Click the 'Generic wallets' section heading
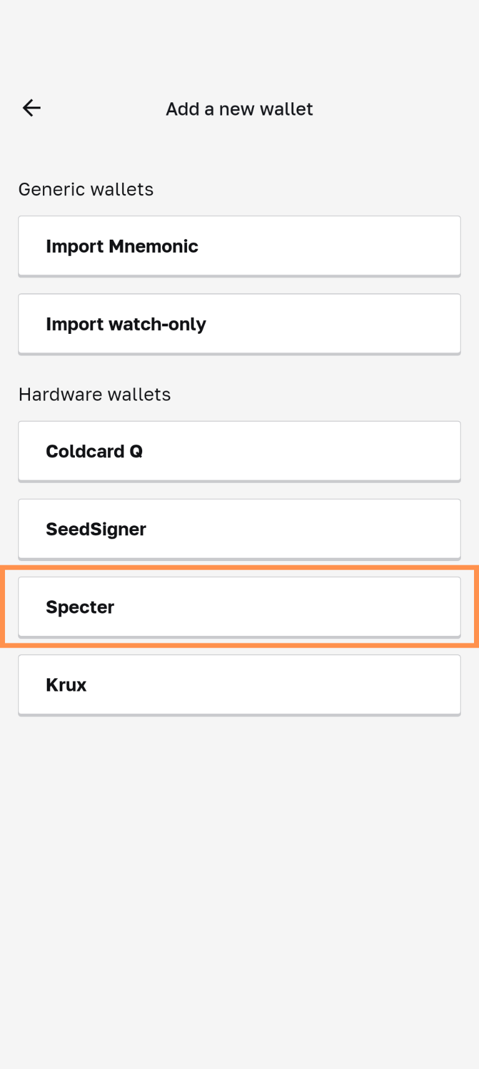Viewport: 479px width, 1069px height. click(x=86, y=189)
